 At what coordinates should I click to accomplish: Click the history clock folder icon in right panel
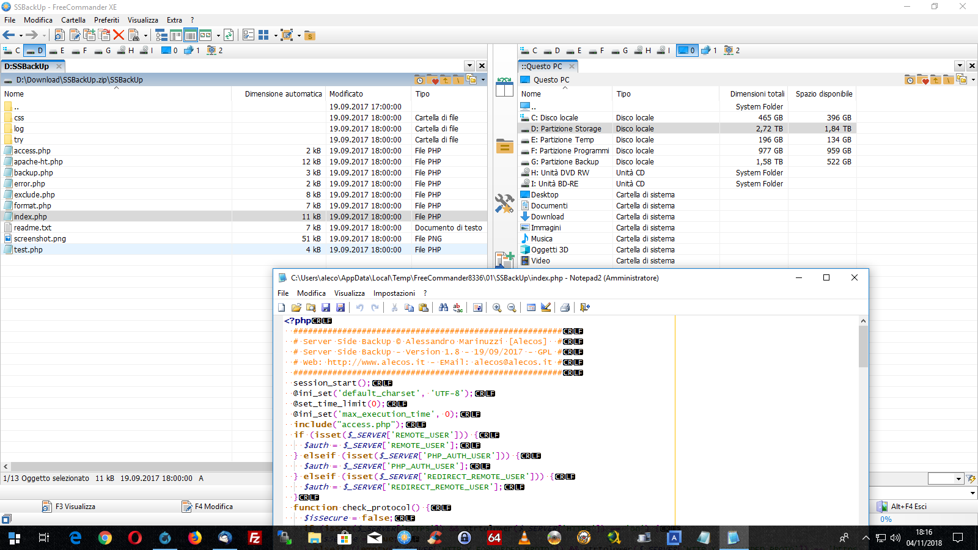click(910, 80)
